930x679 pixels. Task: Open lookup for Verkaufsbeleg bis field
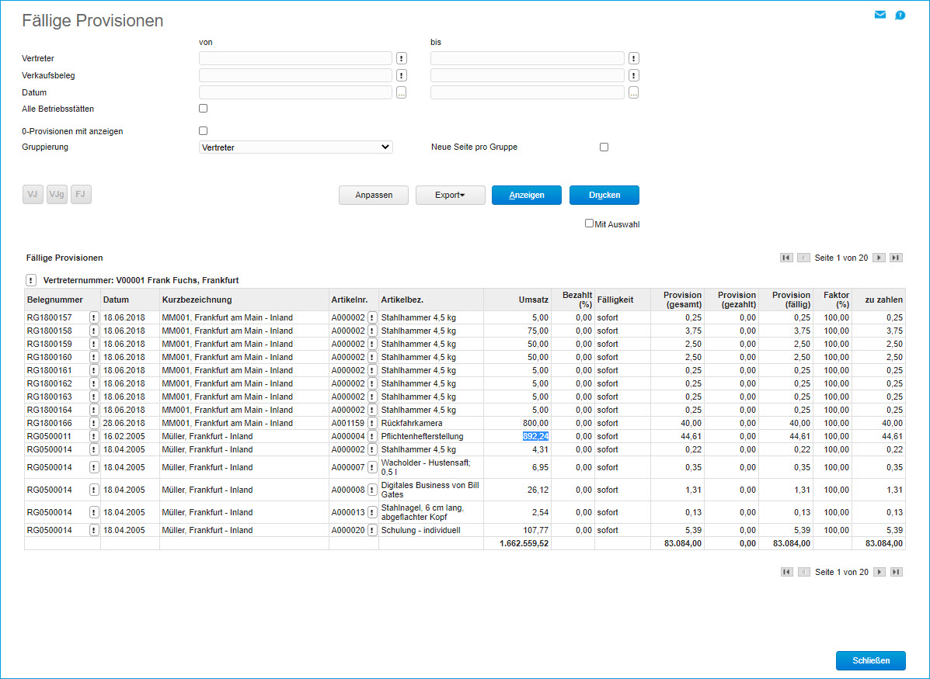point(633,75)
